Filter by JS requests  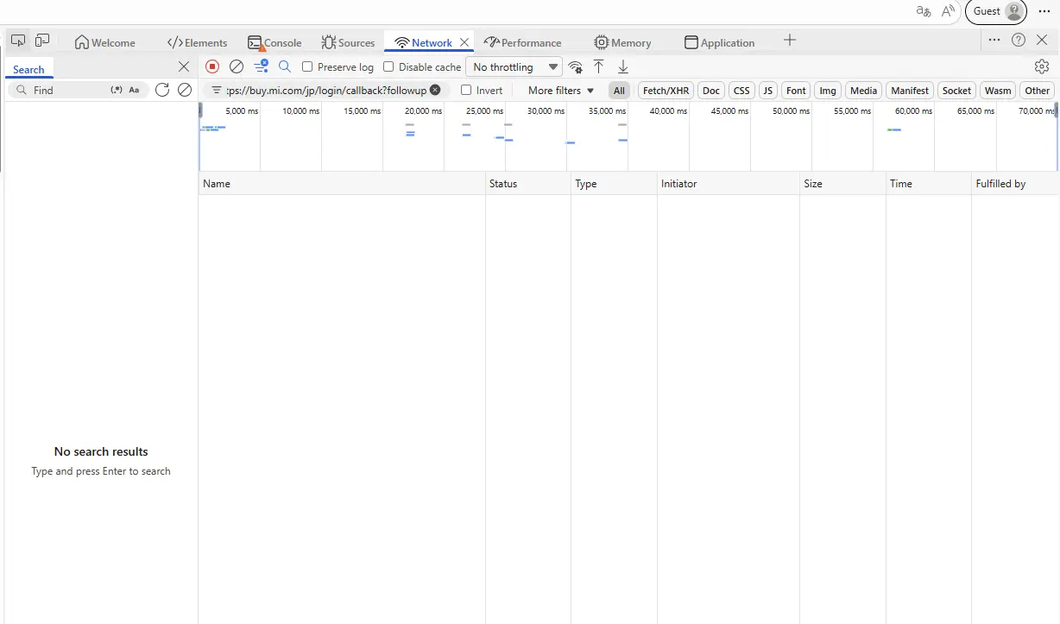[767, 90]
